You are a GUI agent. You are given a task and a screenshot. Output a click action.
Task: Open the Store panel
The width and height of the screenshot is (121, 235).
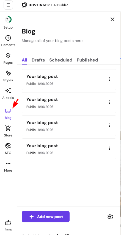(x=8, y=128)
